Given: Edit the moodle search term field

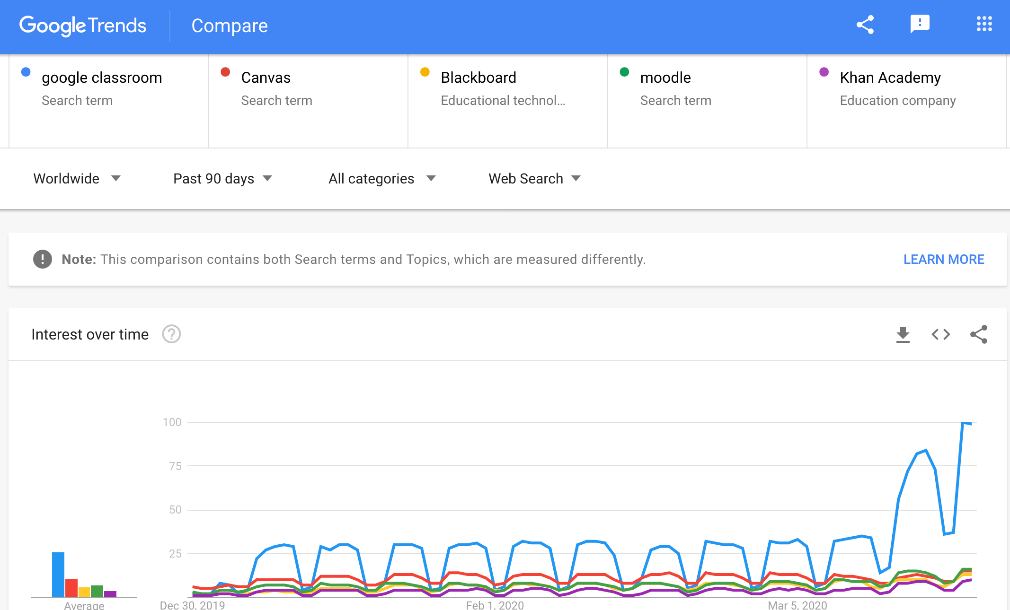Looking at the screenshot, I should tap(665, 78).
